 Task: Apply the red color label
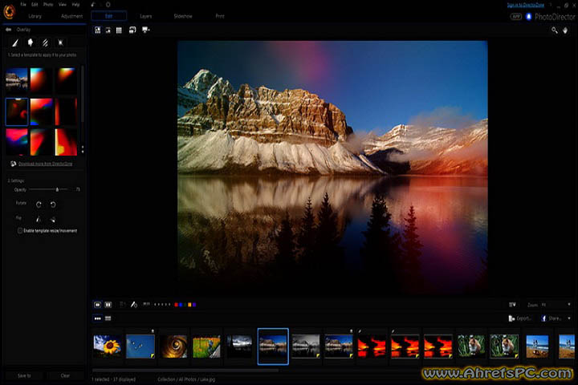click(176, 305)
